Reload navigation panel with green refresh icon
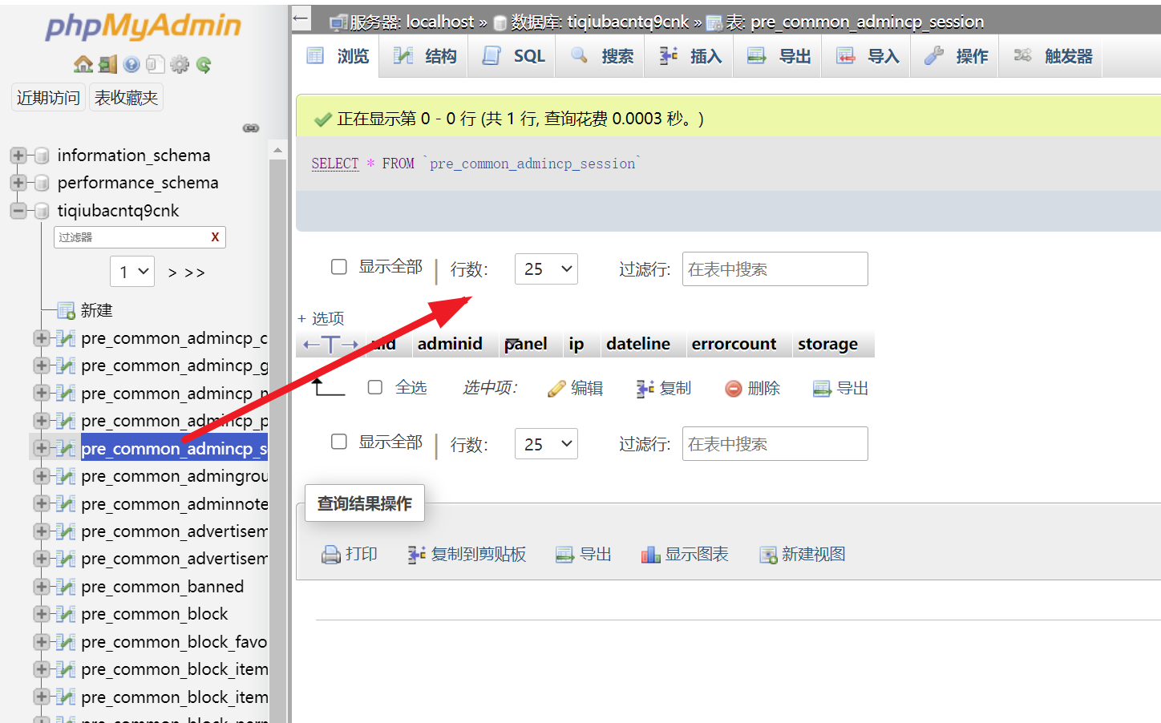Viewport: 1161px width, 723px height. click(204, 65)
